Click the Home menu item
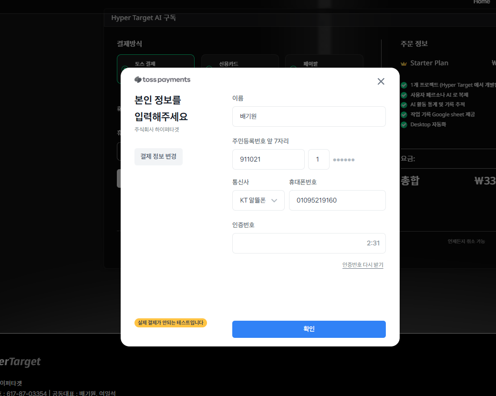The image size is (496, 396). tap(481, 2)
